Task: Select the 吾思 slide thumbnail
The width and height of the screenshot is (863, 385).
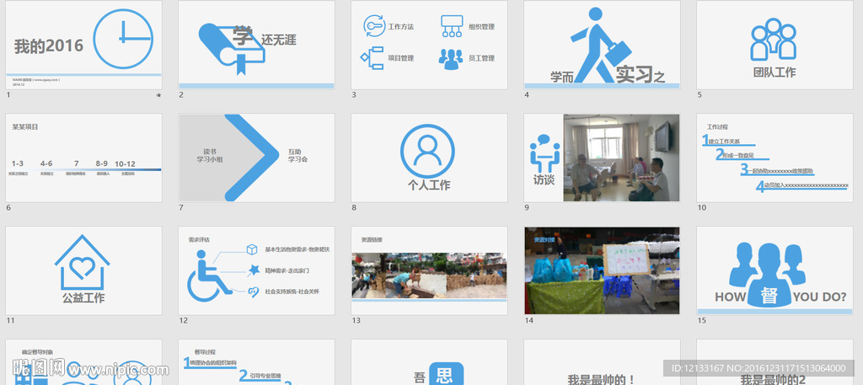Action: pyautogui.click(x=429, y=362)
